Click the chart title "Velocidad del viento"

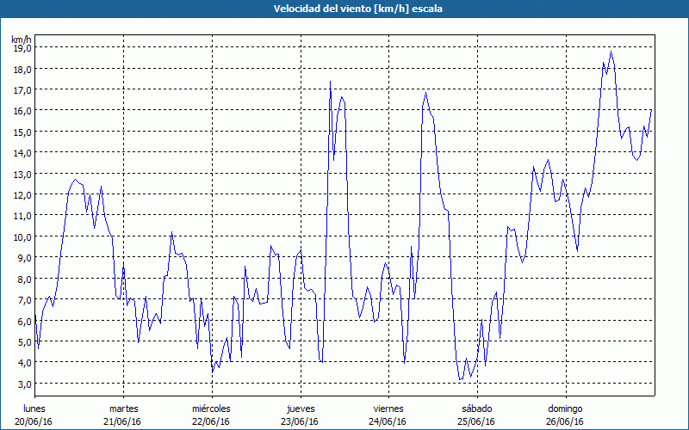click(344, 9)
